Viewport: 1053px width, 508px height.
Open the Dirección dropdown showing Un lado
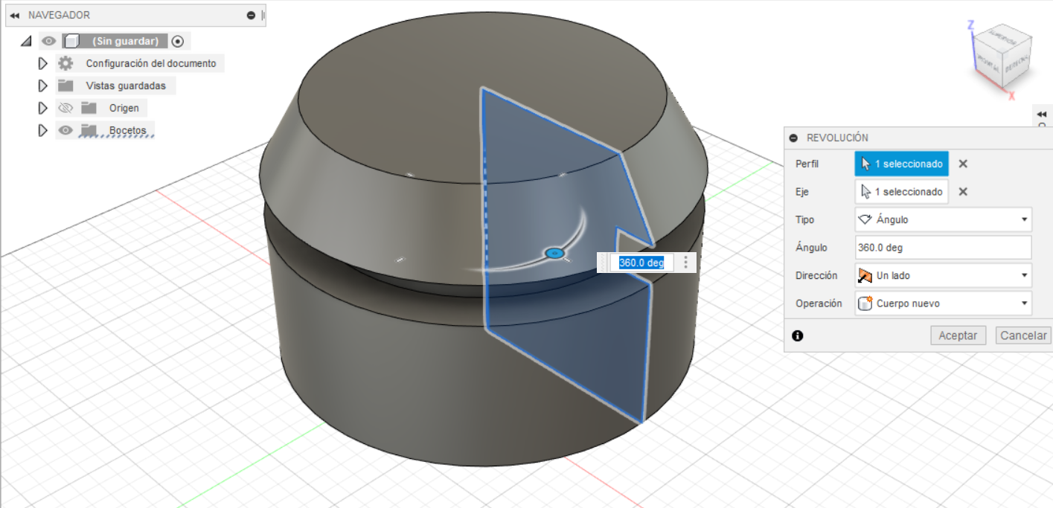944,275
